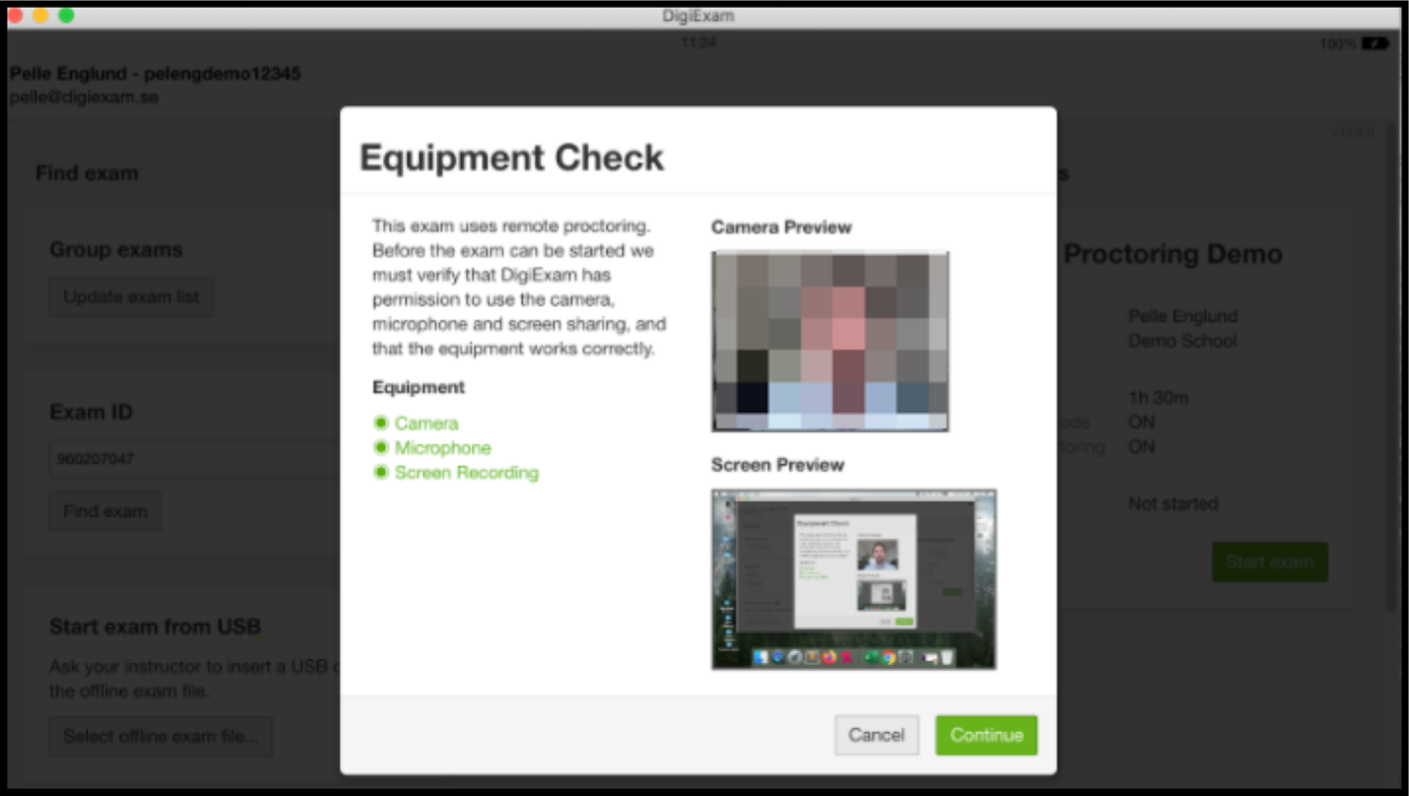The image size is (1409, 796).
Task: Click the Proctoring Demo exam title
Action: tap(1173, 254)
